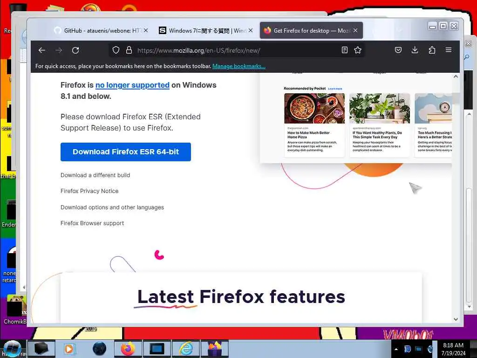The width and height of the screenshot is (477, 358).
Task: Open tracking protection shield icon
Action: point(116,50)
